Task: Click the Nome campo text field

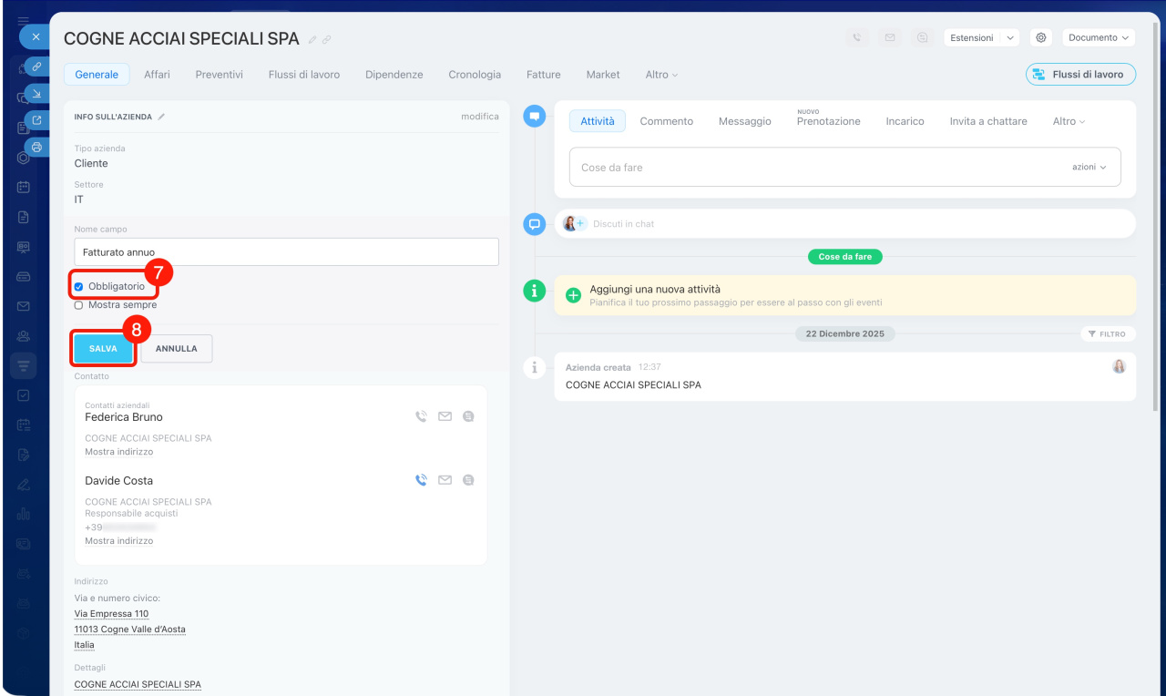Action: 286,252
